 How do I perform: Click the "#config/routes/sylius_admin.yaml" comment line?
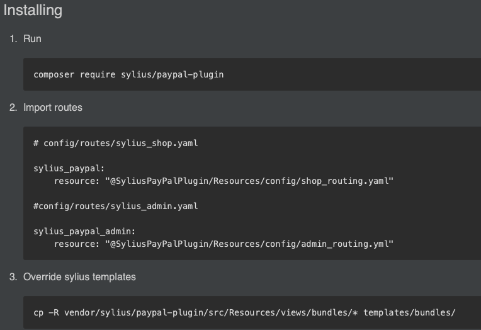coord(116,207)
